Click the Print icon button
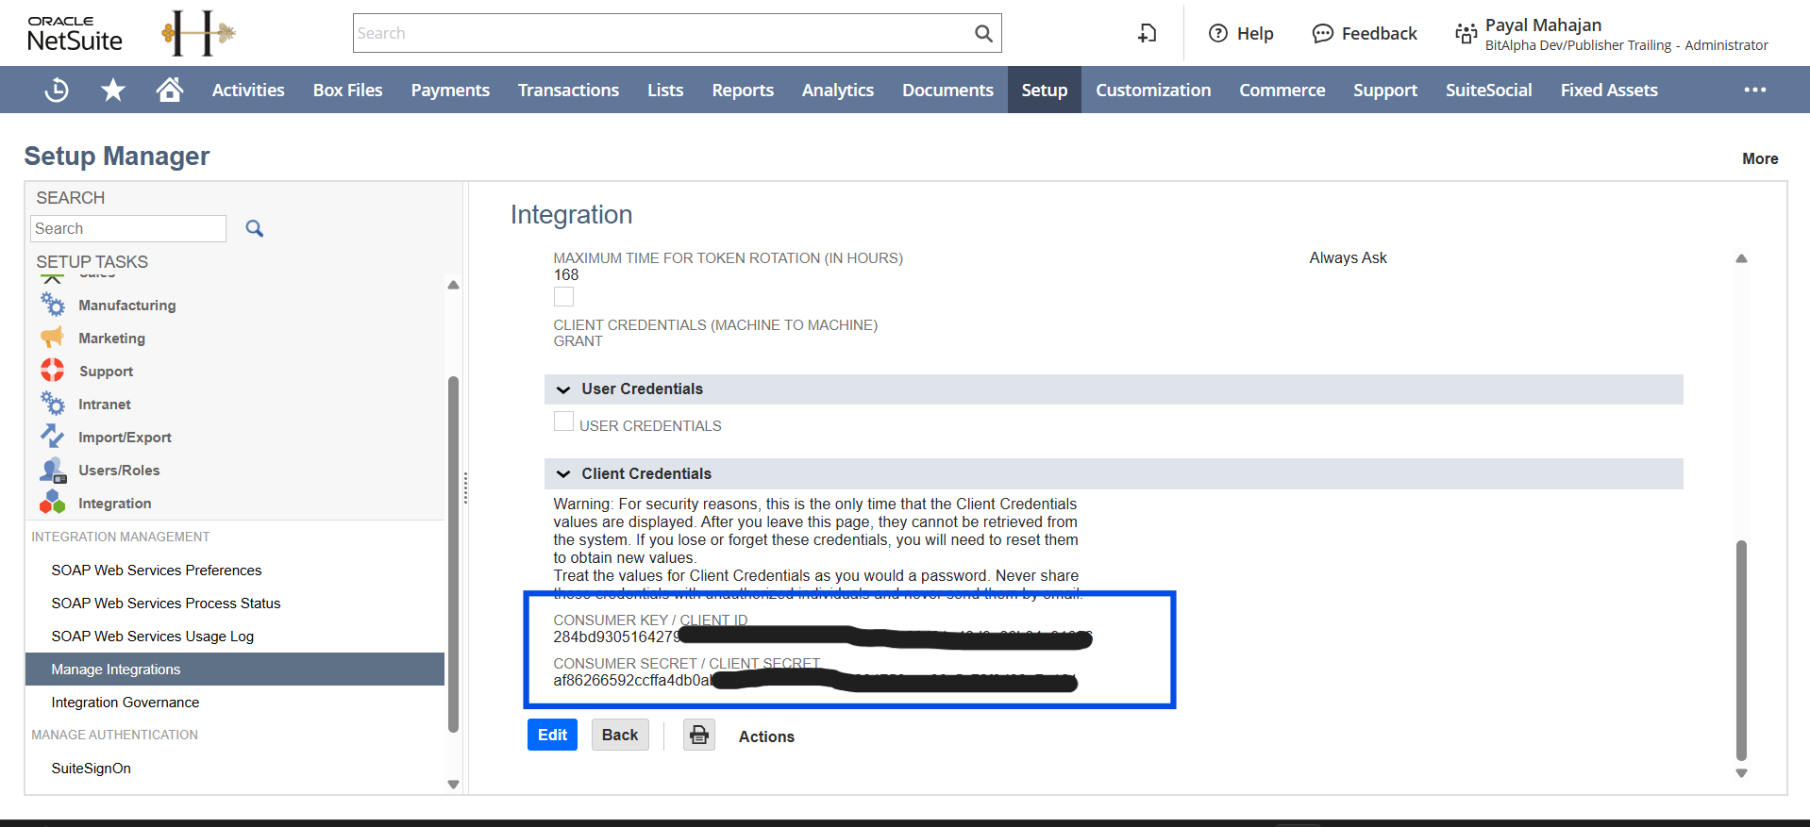 click(699, 735)
